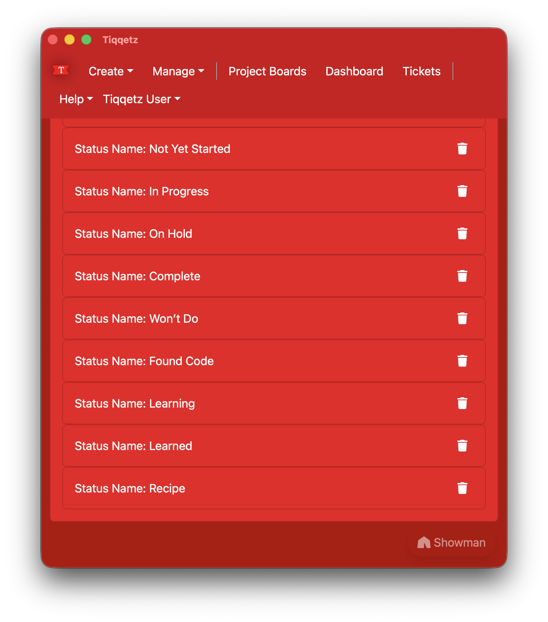Expand the Tiqqetz User menu

(142, 99)
